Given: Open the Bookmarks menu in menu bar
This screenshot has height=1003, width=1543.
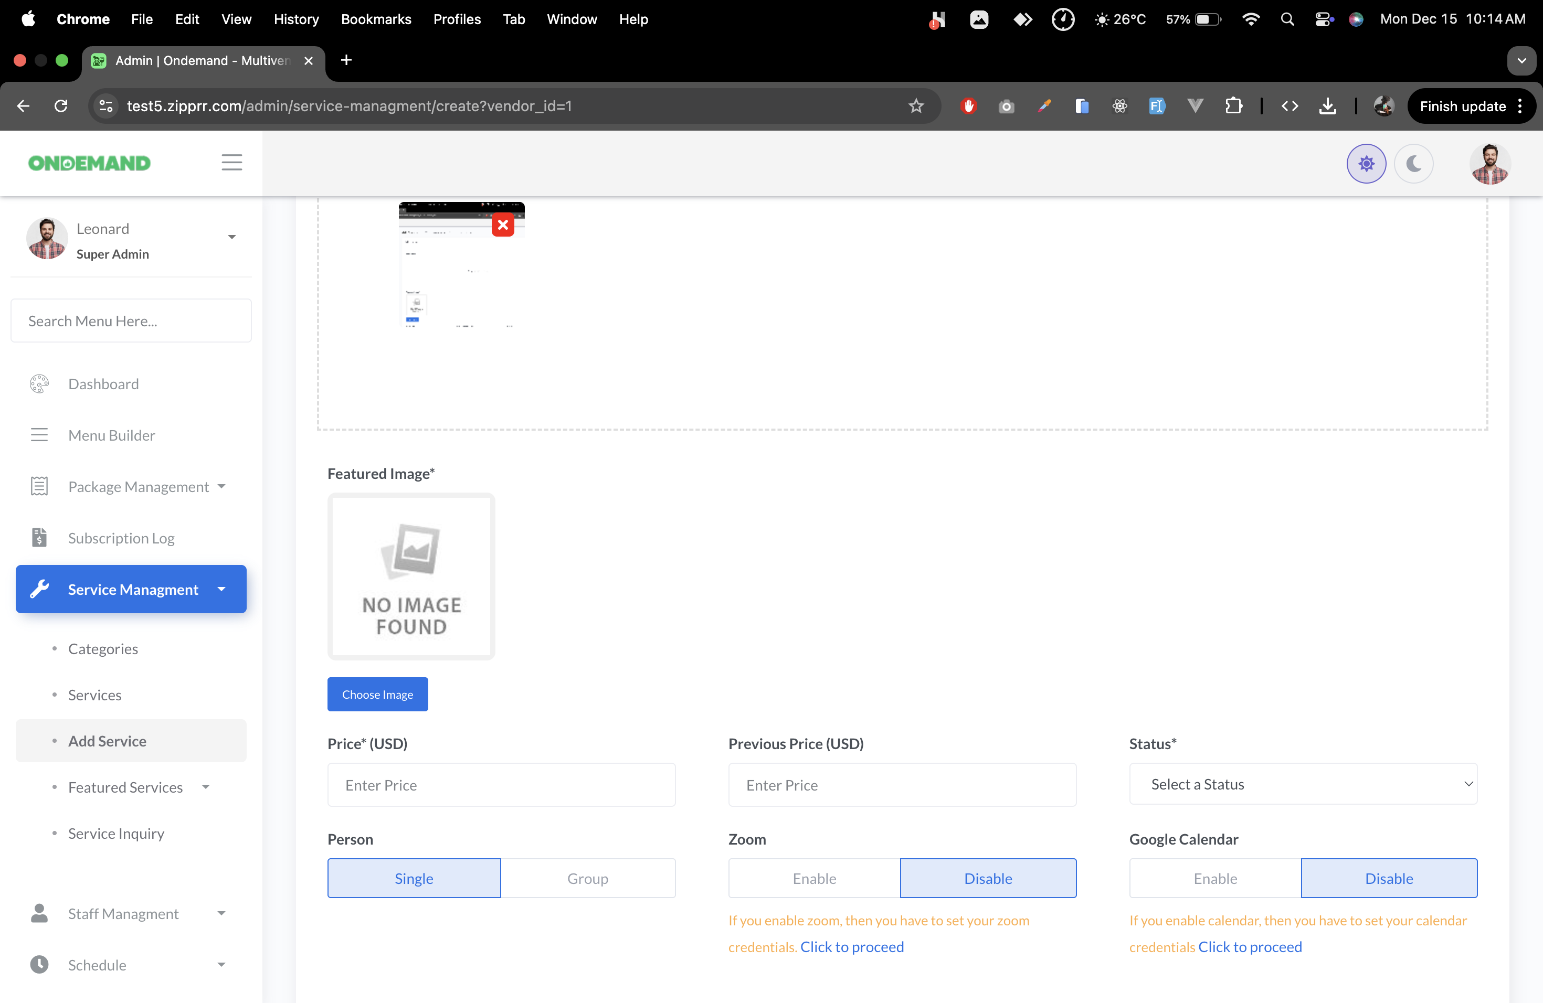Looking at the screenshot, I should pos(376,19).
